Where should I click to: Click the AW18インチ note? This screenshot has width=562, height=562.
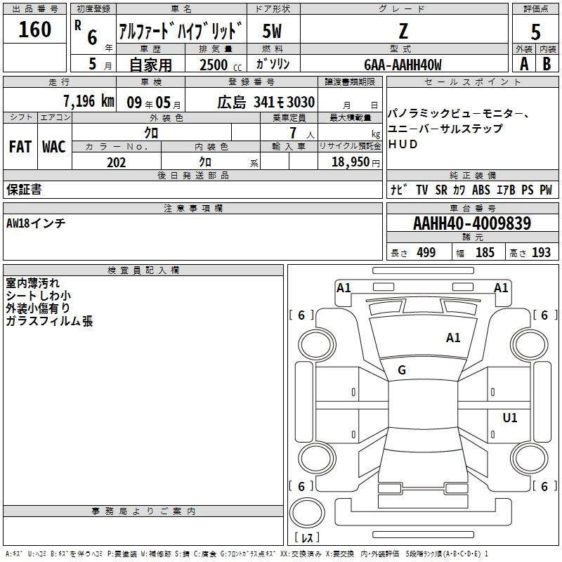click(x=36, y=223)
